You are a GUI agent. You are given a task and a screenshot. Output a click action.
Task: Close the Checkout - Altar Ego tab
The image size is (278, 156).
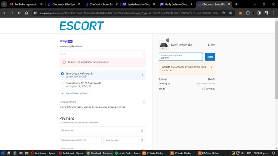[79, 4]
